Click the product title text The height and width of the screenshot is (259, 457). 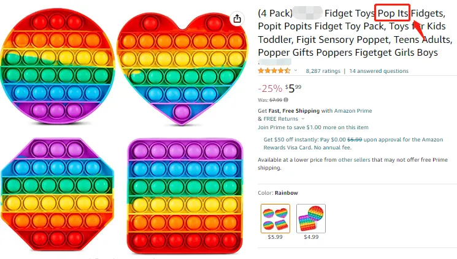point(355,33)
